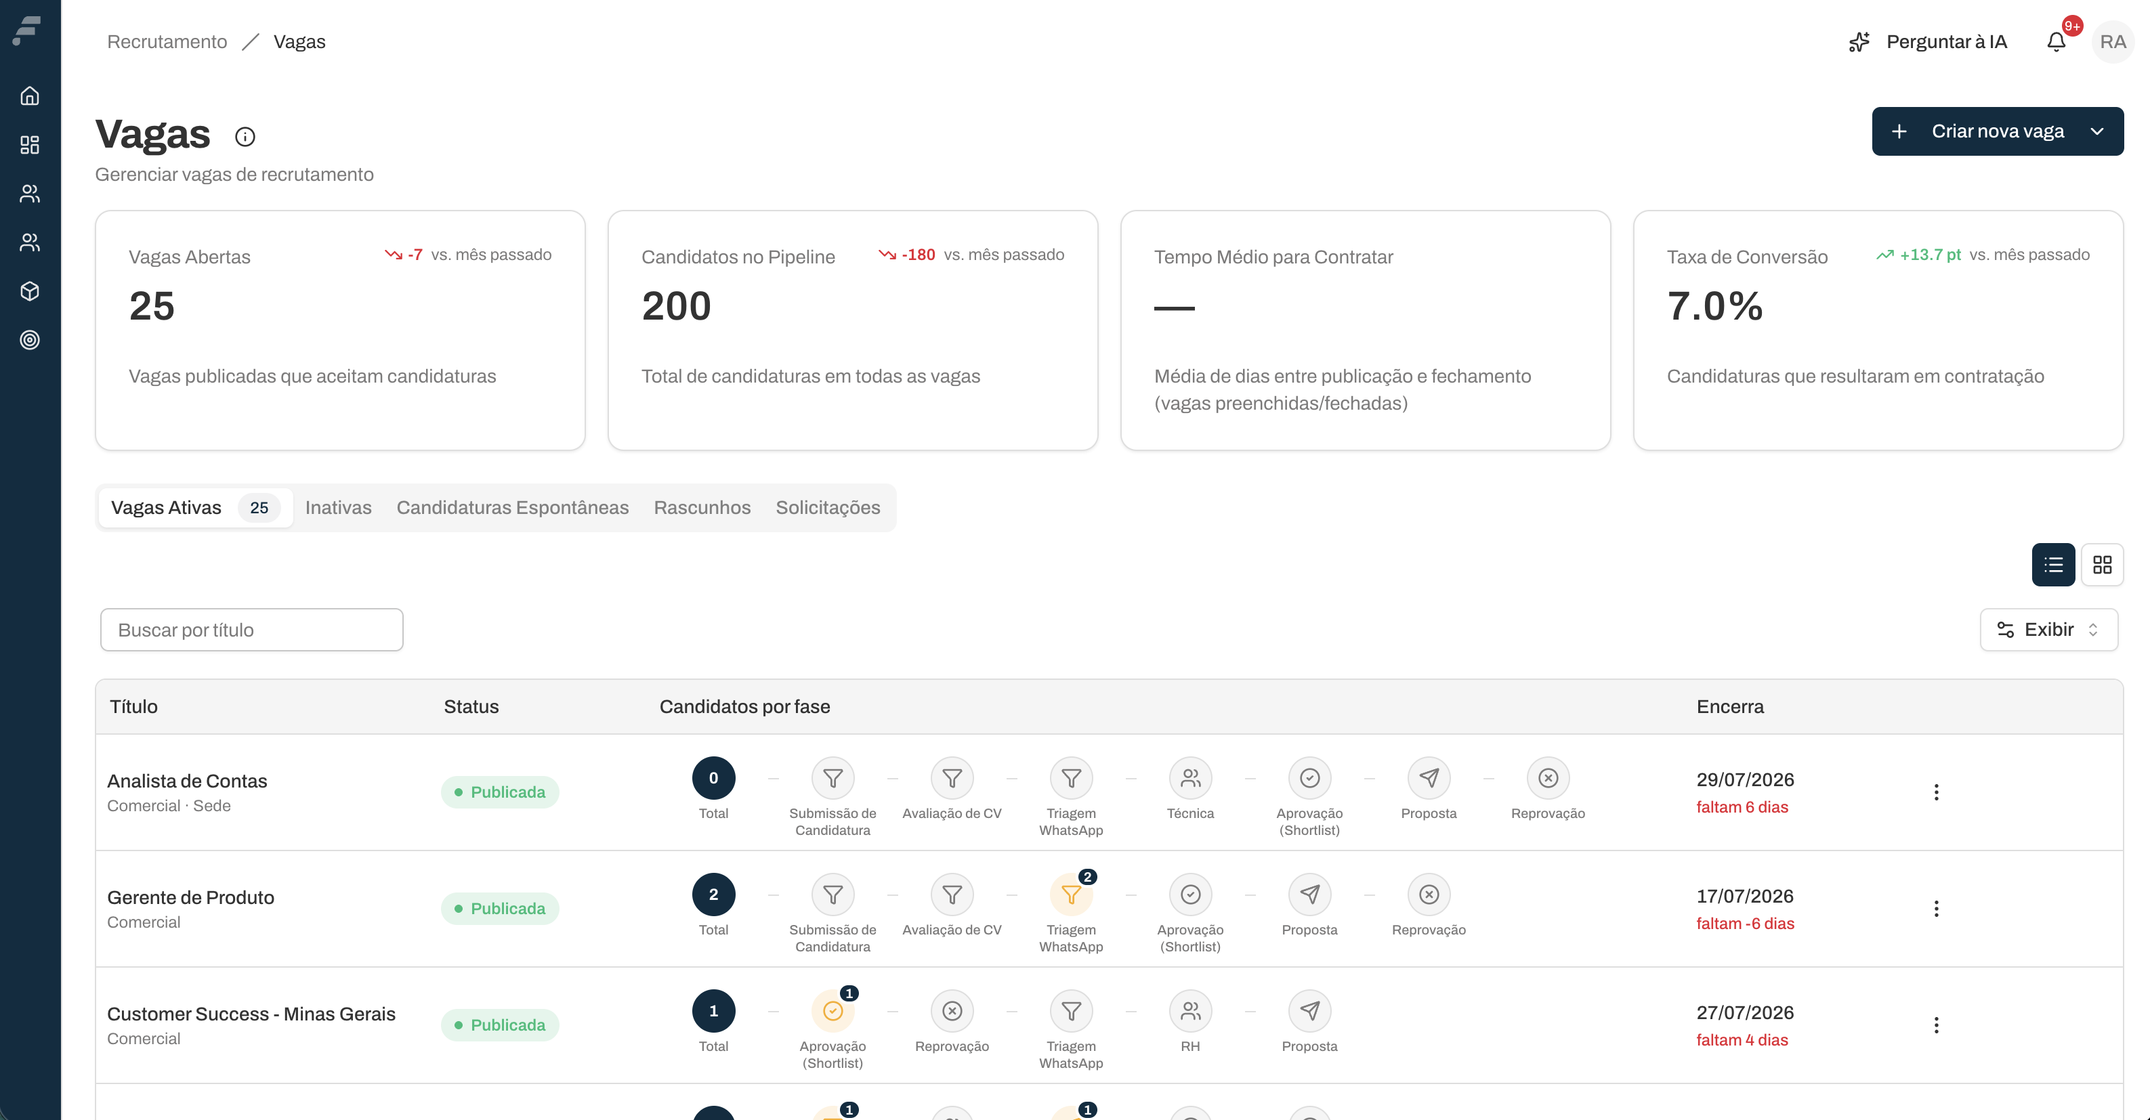Switch to the Solicitações tab
The height and width of the screenshot is (1120, 2150).
[x=828, y=507]
